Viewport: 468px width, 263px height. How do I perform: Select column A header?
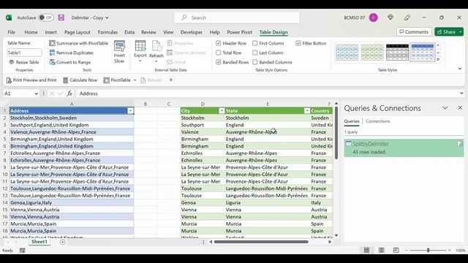[x=72, y=104]
